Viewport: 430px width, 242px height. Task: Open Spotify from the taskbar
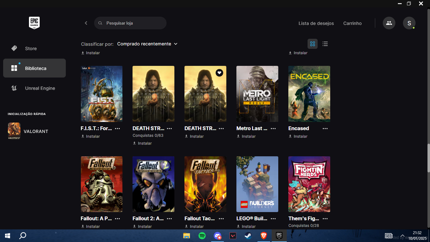click(202, 236)
